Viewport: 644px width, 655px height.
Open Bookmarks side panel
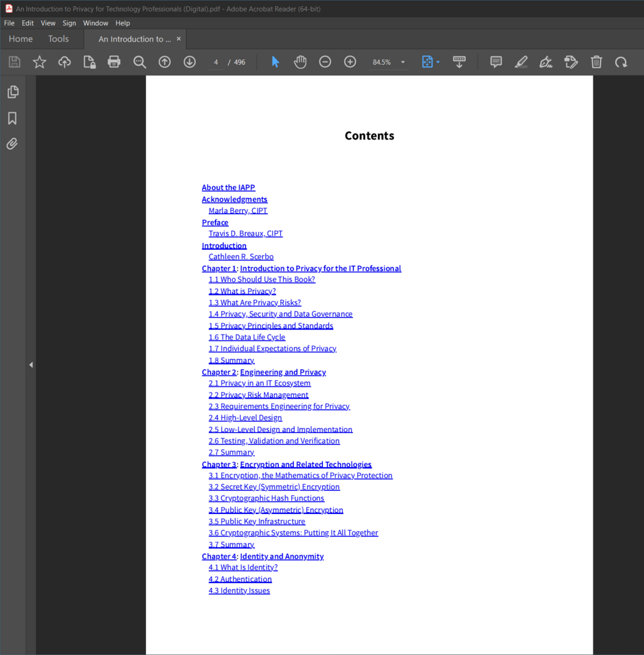pos(13,118)
